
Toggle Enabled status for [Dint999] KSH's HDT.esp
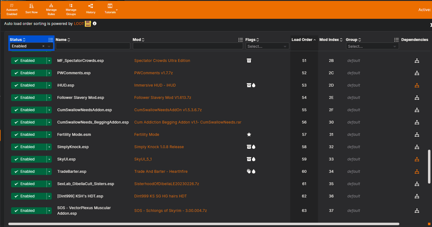pos(29,196)
